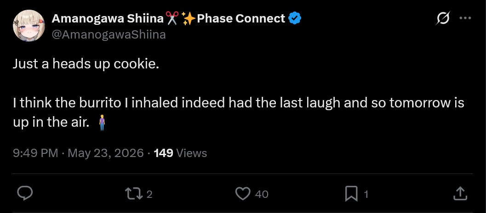The width and height of the screenshot is (486, 213).
Task: Click the standing person emoji in tweet
Action: [102, 123]
